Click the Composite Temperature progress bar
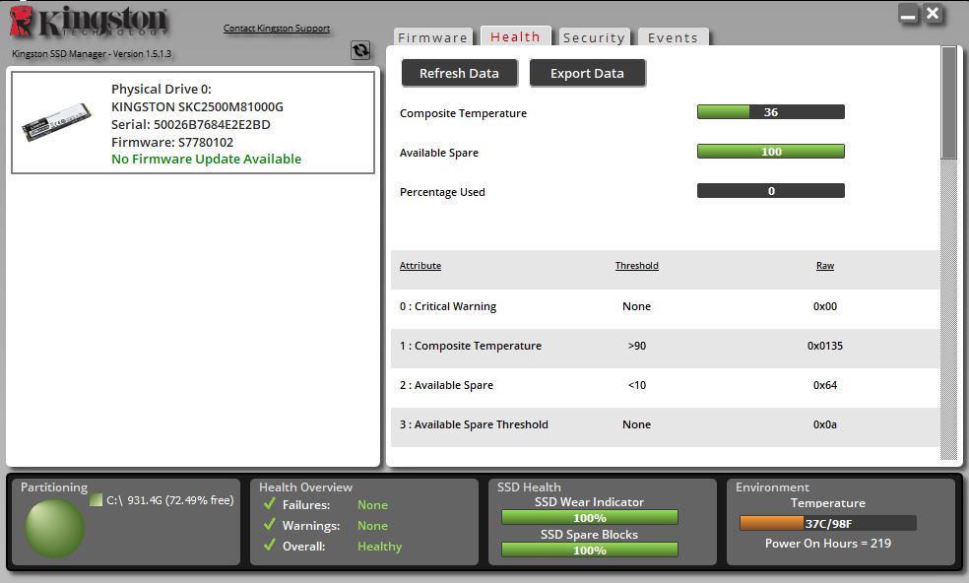Image resolution: width=969 pixels, height=583 pixels. point(770,112)
